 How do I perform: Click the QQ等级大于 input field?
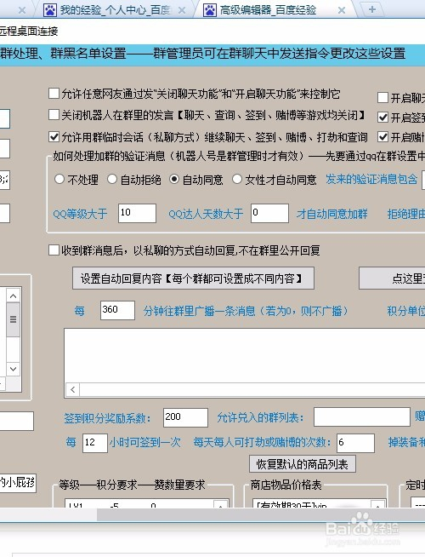[x=137, y=213]
